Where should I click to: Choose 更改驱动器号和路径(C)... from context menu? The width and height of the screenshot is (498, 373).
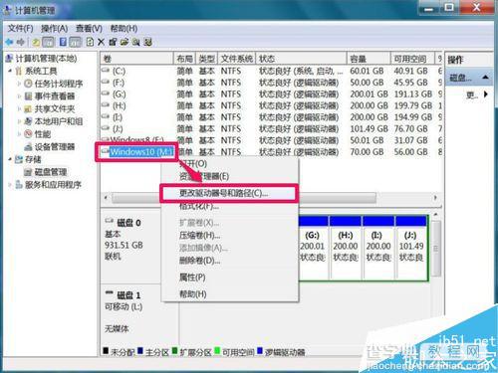tap(229, 193)
